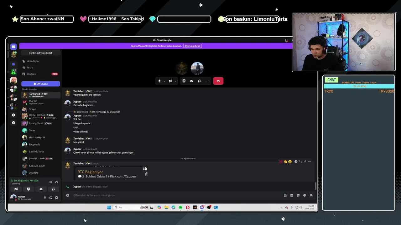The width and height of the screenshot is (401, 225).
Task: Click the Windows taskbar search box 'Ara'
Action: tap(131, 207)
